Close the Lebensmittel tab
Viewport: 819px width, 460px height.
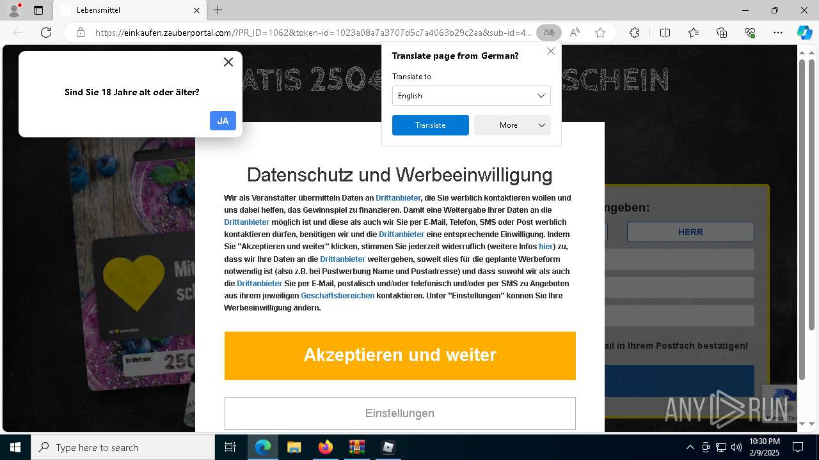(196, 10)
